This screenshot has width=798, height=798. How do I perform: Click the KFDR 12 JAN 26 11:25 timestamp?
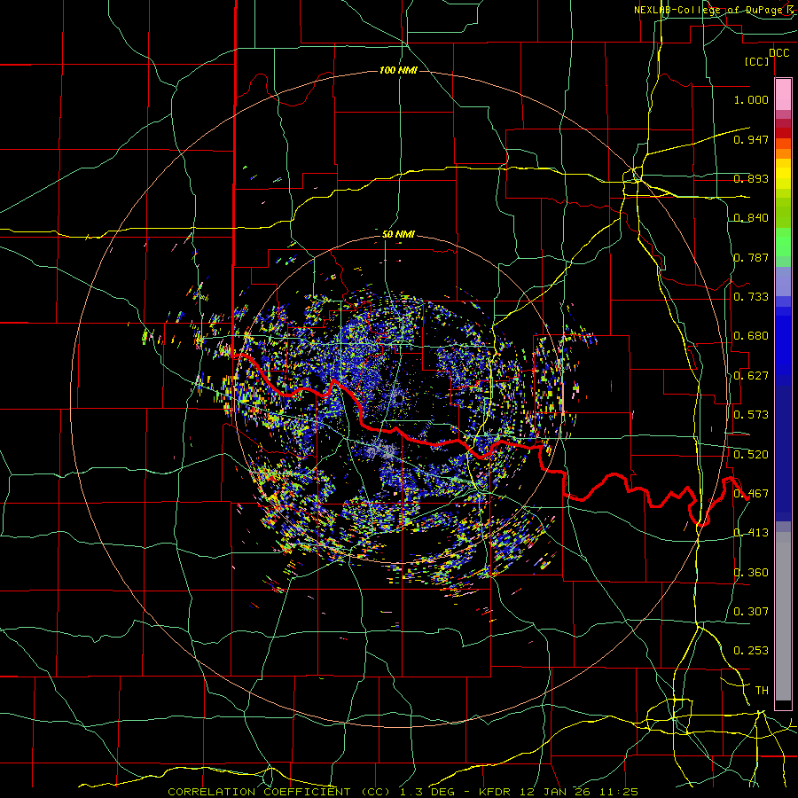click(559, 792)
